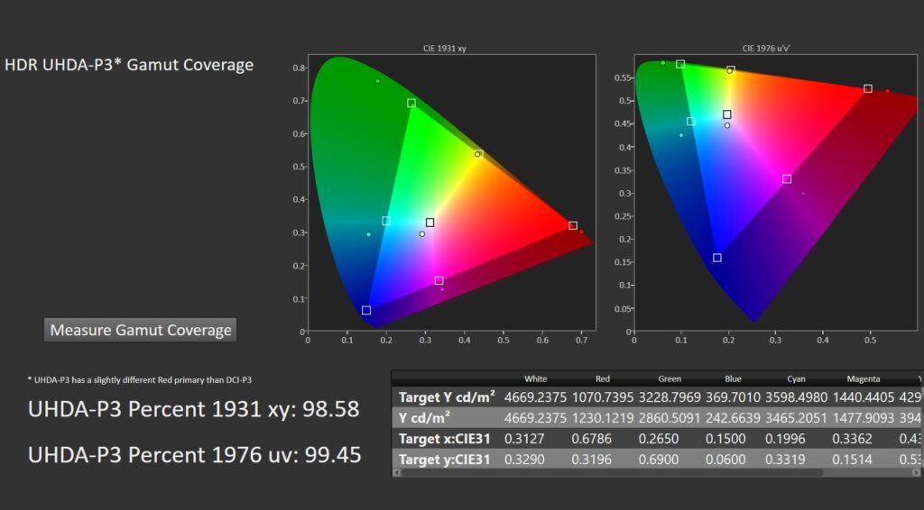Select the magenta target square in CIE 1976 chart
Viewport: 924px width, 510px height.
(787, 179)
